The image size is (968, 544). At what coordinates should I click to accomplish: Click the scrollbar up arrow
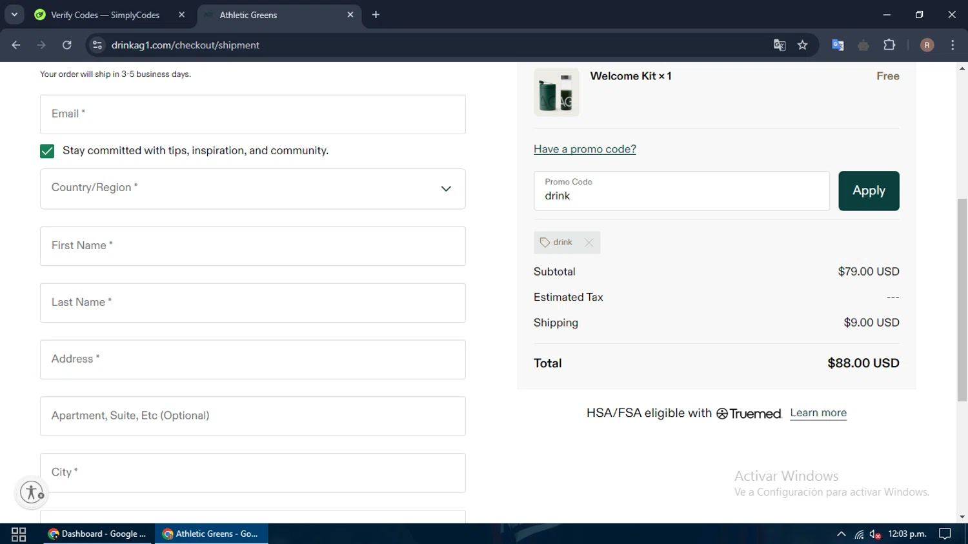962,68
